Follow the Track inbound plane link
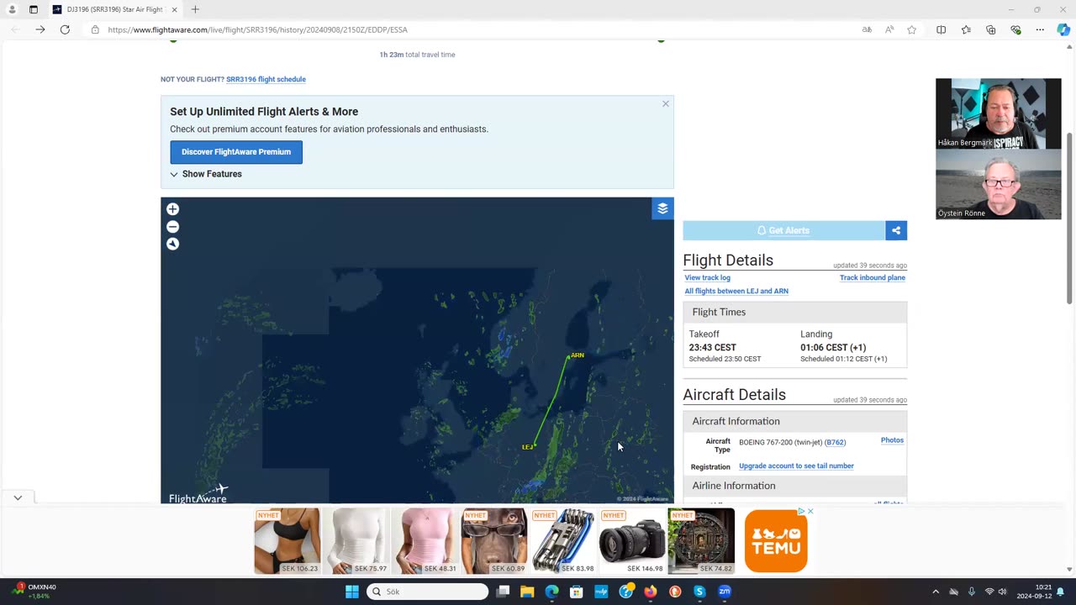Viewport: 1076px width, 605px height. click(873, 277)
